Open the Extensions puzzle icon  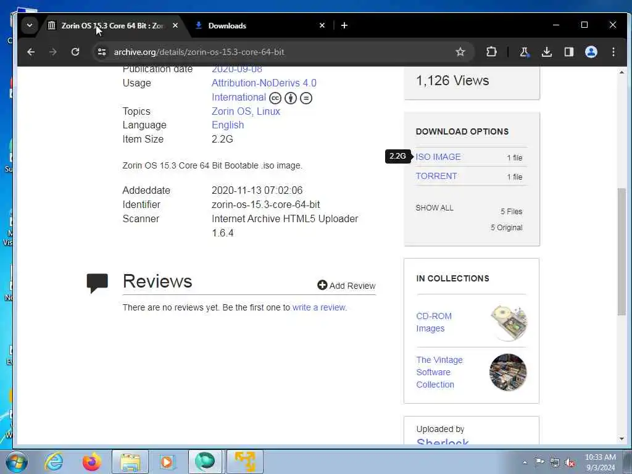pyautogui.click(x=491, y=52)
